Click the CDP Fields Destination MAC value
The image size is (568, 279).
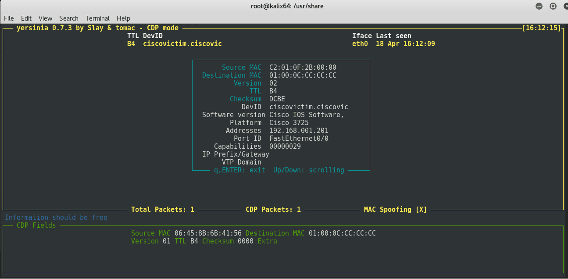click(x=342, y=233)
